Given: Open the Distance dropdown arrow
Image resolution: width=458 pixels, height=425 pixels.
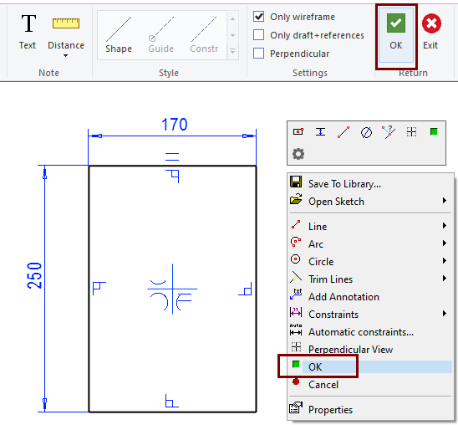Looking at the screenshot, I should 65,55.
